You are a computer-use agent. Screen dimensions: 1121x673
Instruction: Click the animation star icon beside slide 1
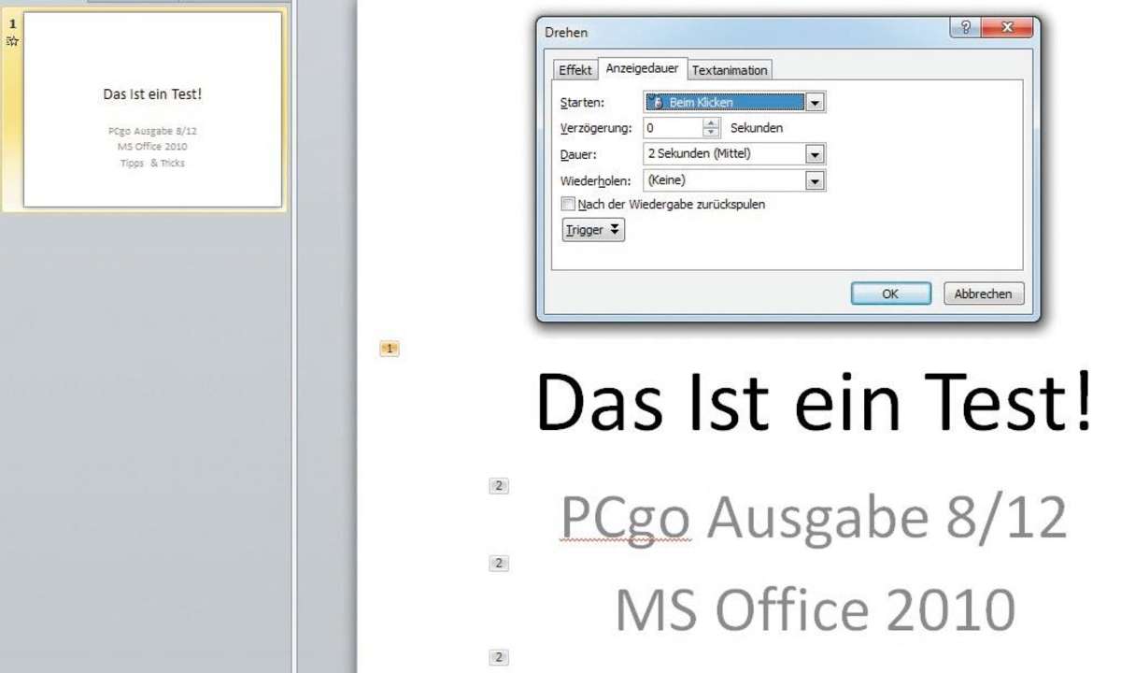click(x=12, y=41)
